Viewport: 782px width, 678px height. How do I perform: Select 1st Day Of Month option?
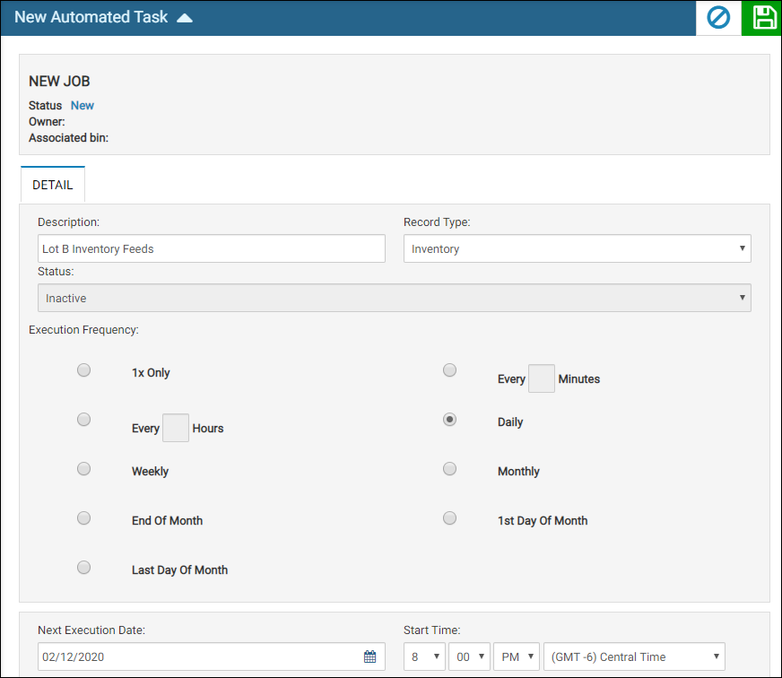point(450,518)
